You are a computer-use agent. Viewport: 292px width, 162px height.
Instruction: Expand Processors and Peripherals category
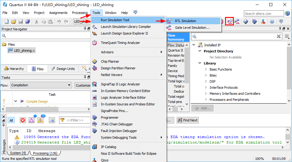coord(206,100)
